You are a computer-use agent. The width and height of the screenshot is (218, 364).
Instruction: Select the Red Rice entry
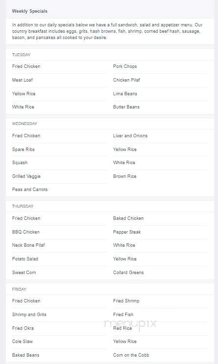pos(122,328)
